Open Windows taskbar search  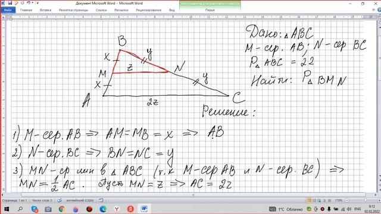tap(20, 209)
